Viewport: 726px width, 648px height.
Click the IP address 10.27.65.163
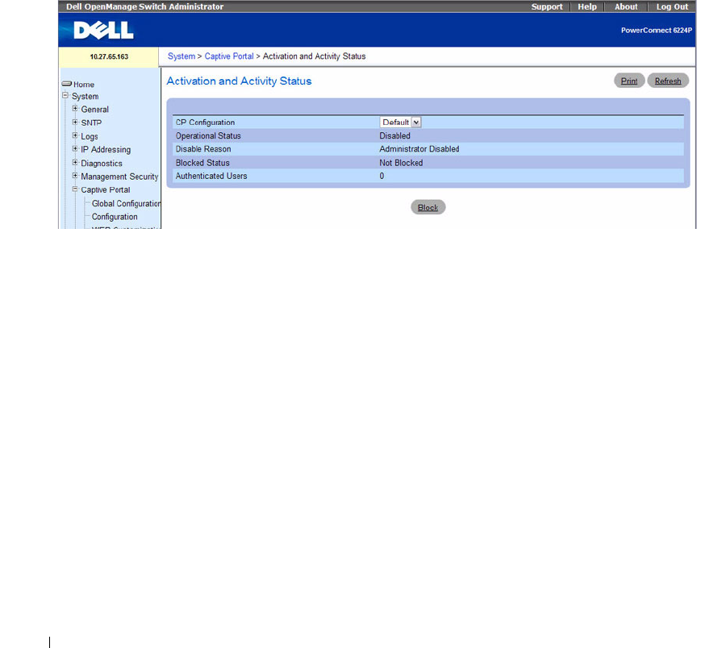coord(109,57)
